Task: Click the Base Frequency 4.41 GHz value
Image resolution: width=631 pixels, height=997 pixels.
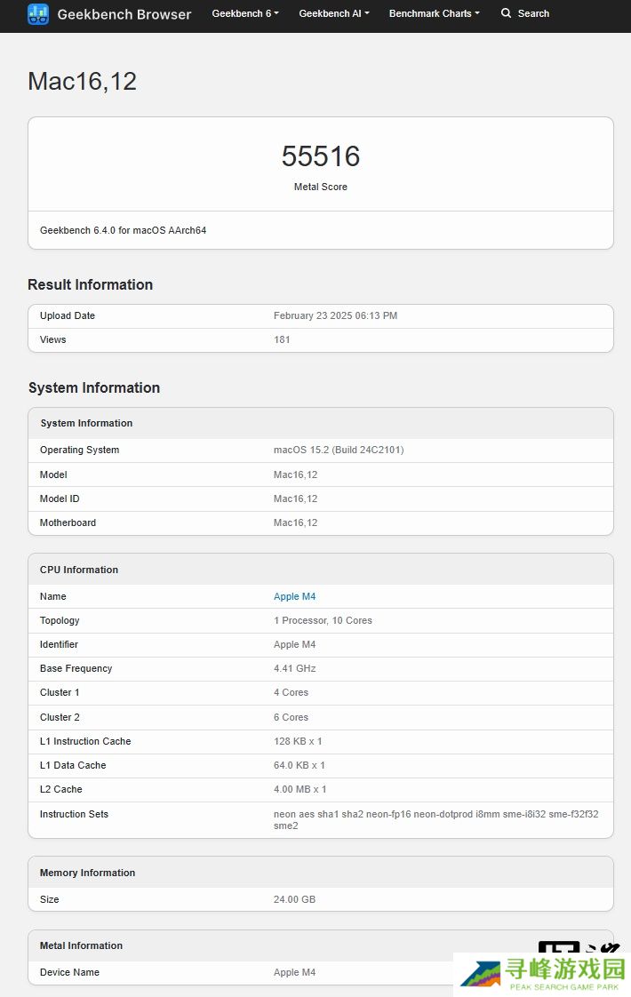Action: tap(294, 668)
